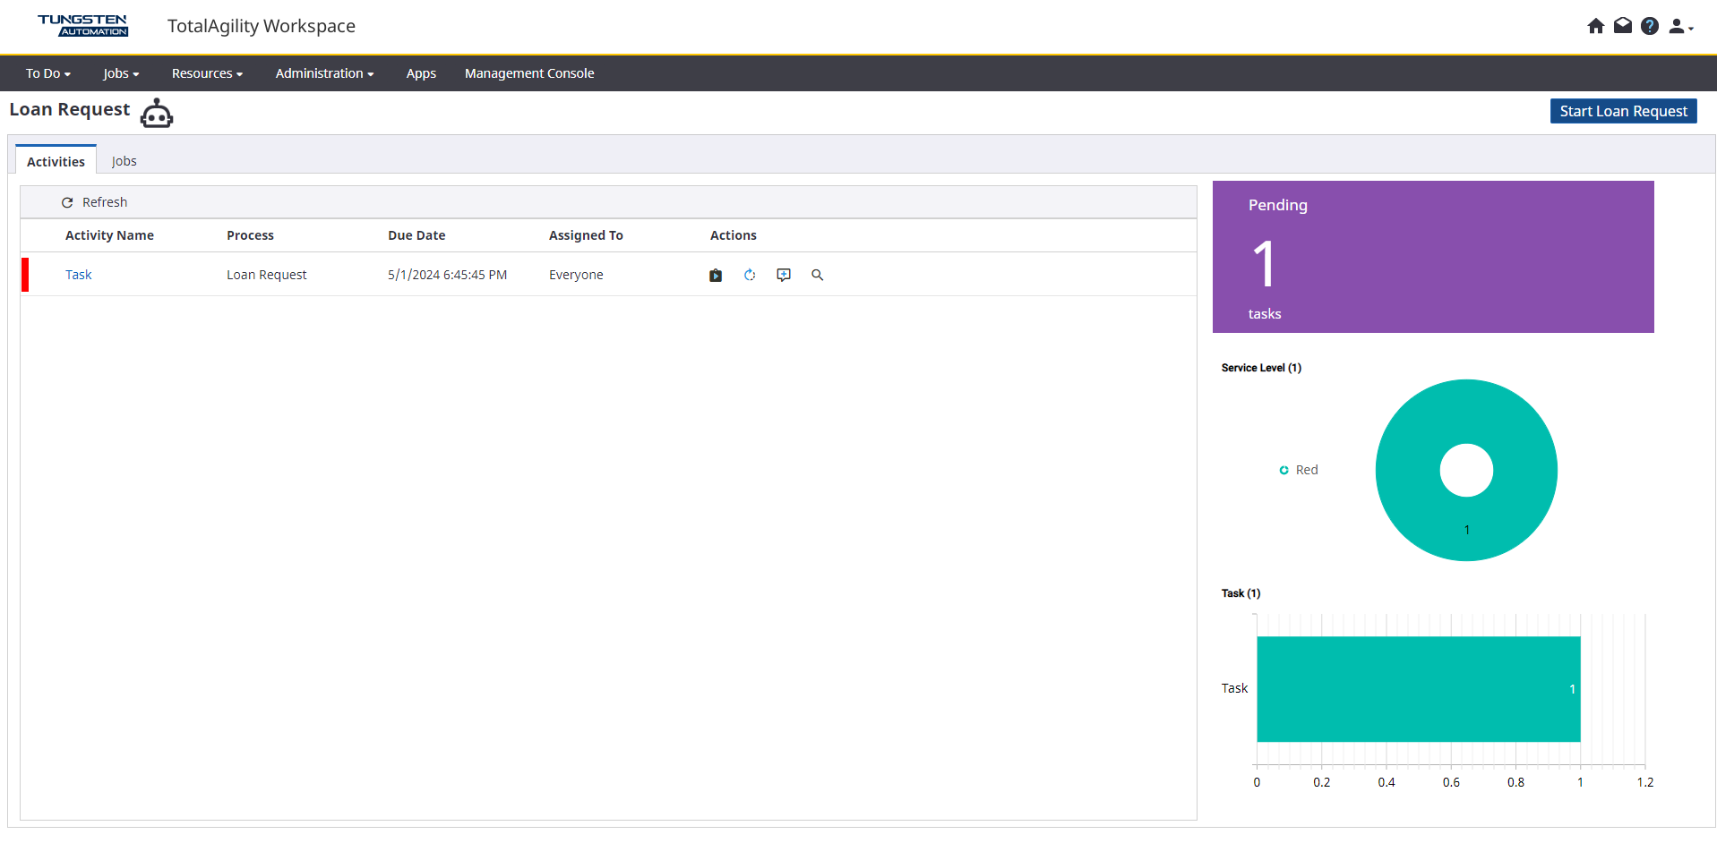The height and width of the screenshot is (843, 1717).
Task: Open the mail inbox icon
Action: 1622,26
